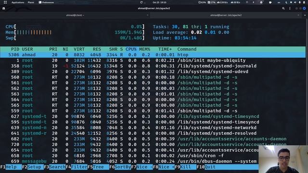Switch to the ahmad@client terminal tab

tap(75, 15)
